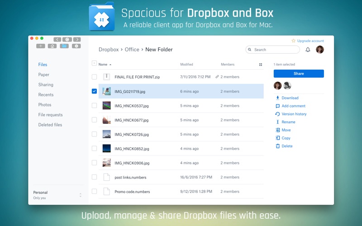Check the box for post links.numbers
The height and width of the screenshot is (226, 362).
tap(94, 177)
